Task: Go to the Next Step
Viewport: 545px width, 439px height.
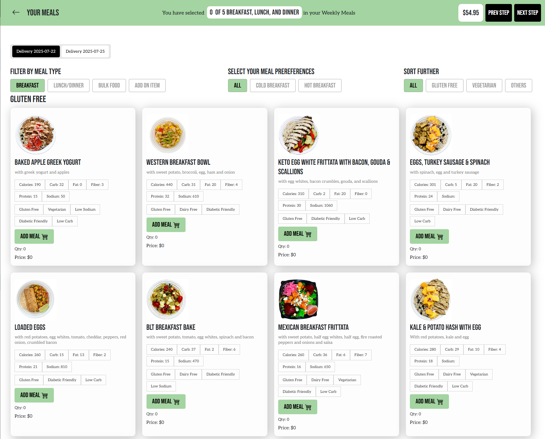Action: 527,13
